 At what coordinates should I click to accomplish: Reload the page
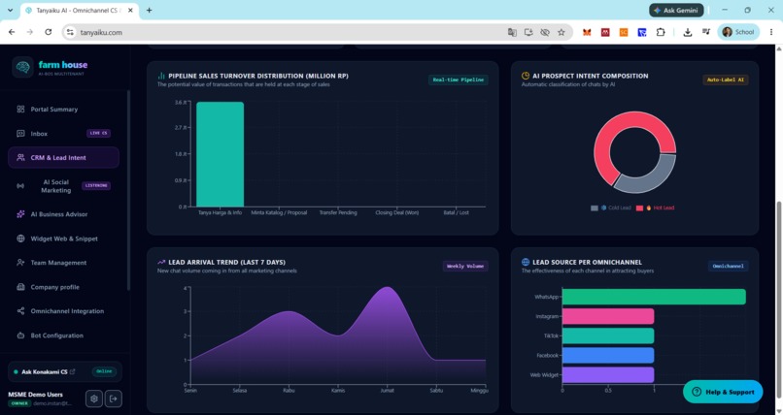click(48, 32)
